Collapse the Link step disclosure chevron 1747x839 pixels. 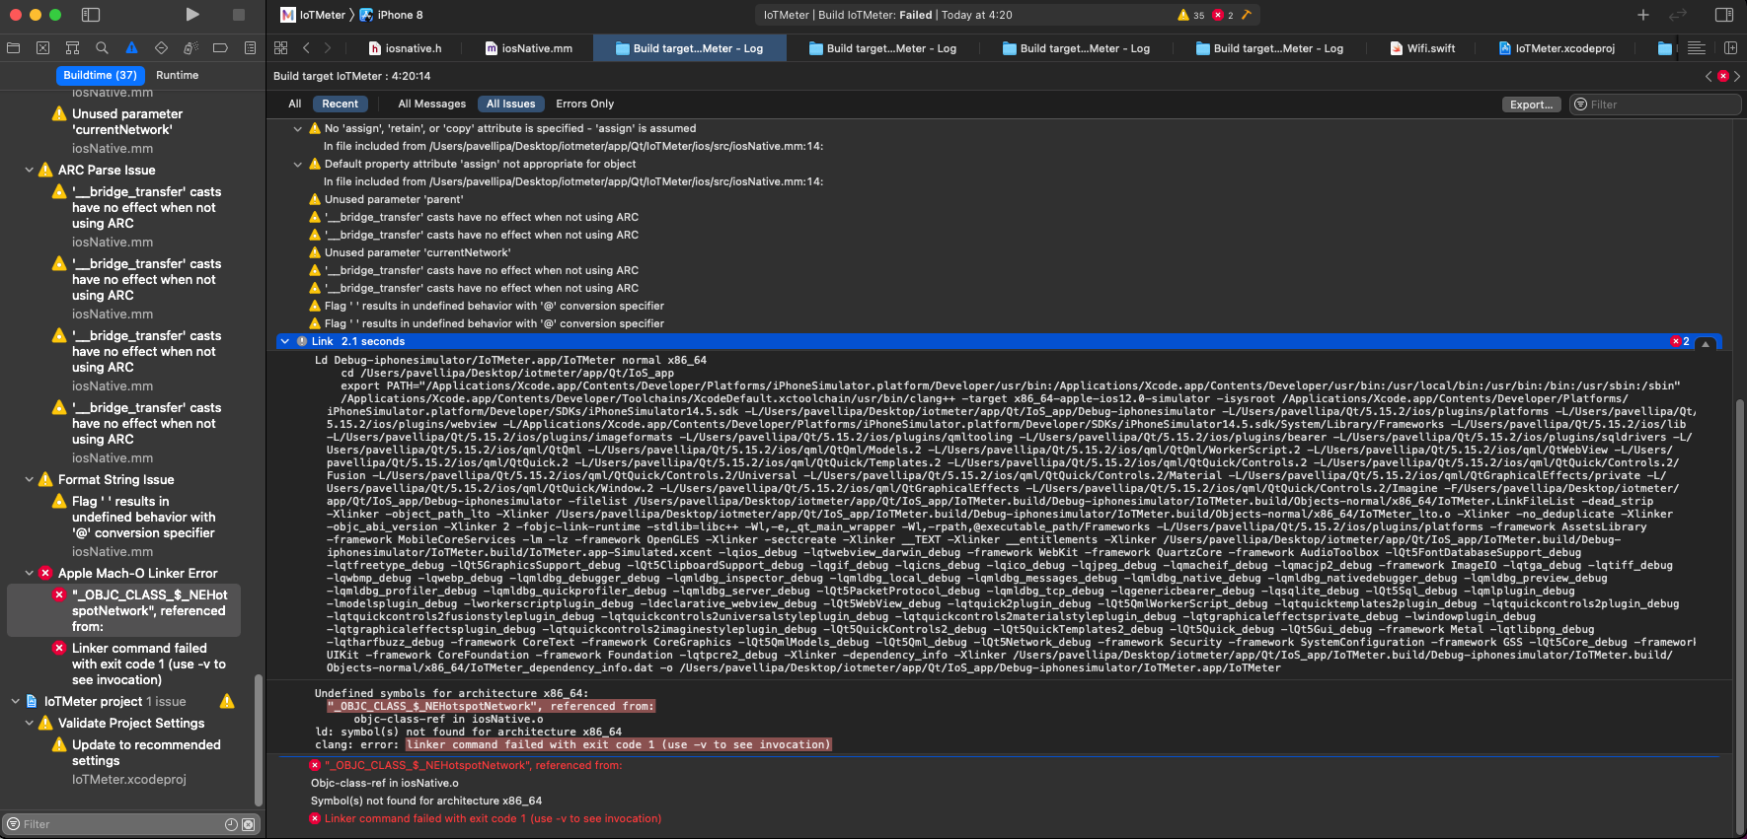[285, 341]
